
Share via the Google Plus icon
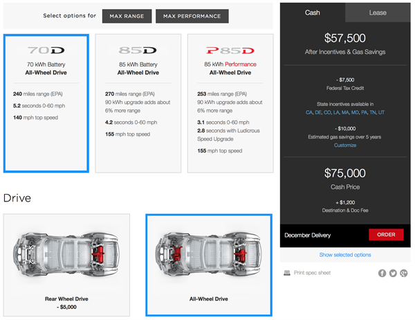point(404,273)
